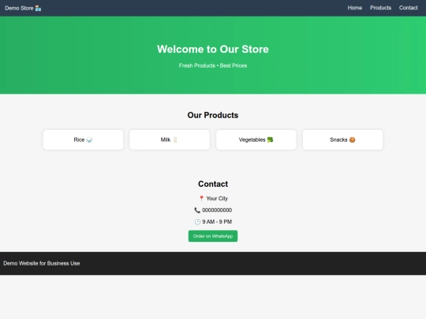Click the Demo Website for Business Use footer text
The image size is (426, 319).
(x=42, y=263)
